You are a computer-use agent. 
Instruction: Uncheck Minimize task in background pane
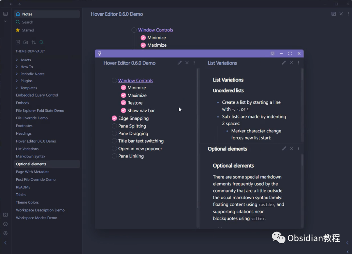pyautogui.click(x=143, y=37)
